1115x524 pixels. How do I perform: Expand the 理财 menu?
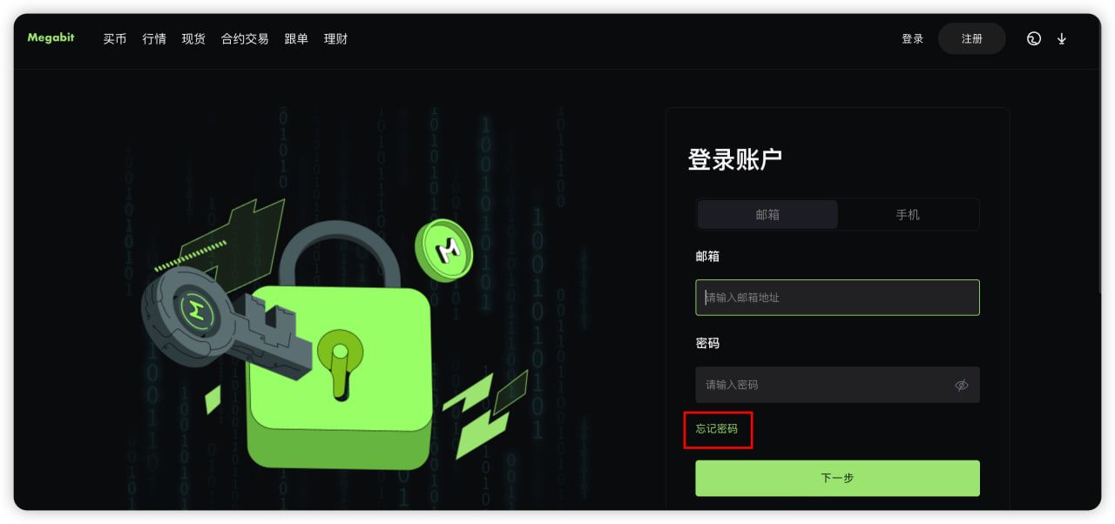coord(335,39)
